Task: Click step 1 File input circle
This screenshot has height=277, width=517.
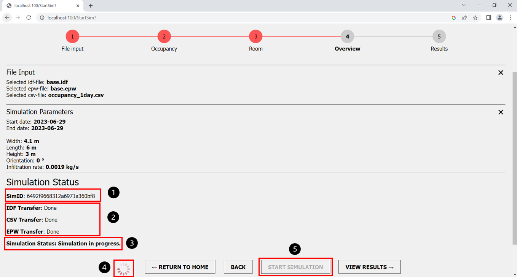Action: tap(72, 36)
